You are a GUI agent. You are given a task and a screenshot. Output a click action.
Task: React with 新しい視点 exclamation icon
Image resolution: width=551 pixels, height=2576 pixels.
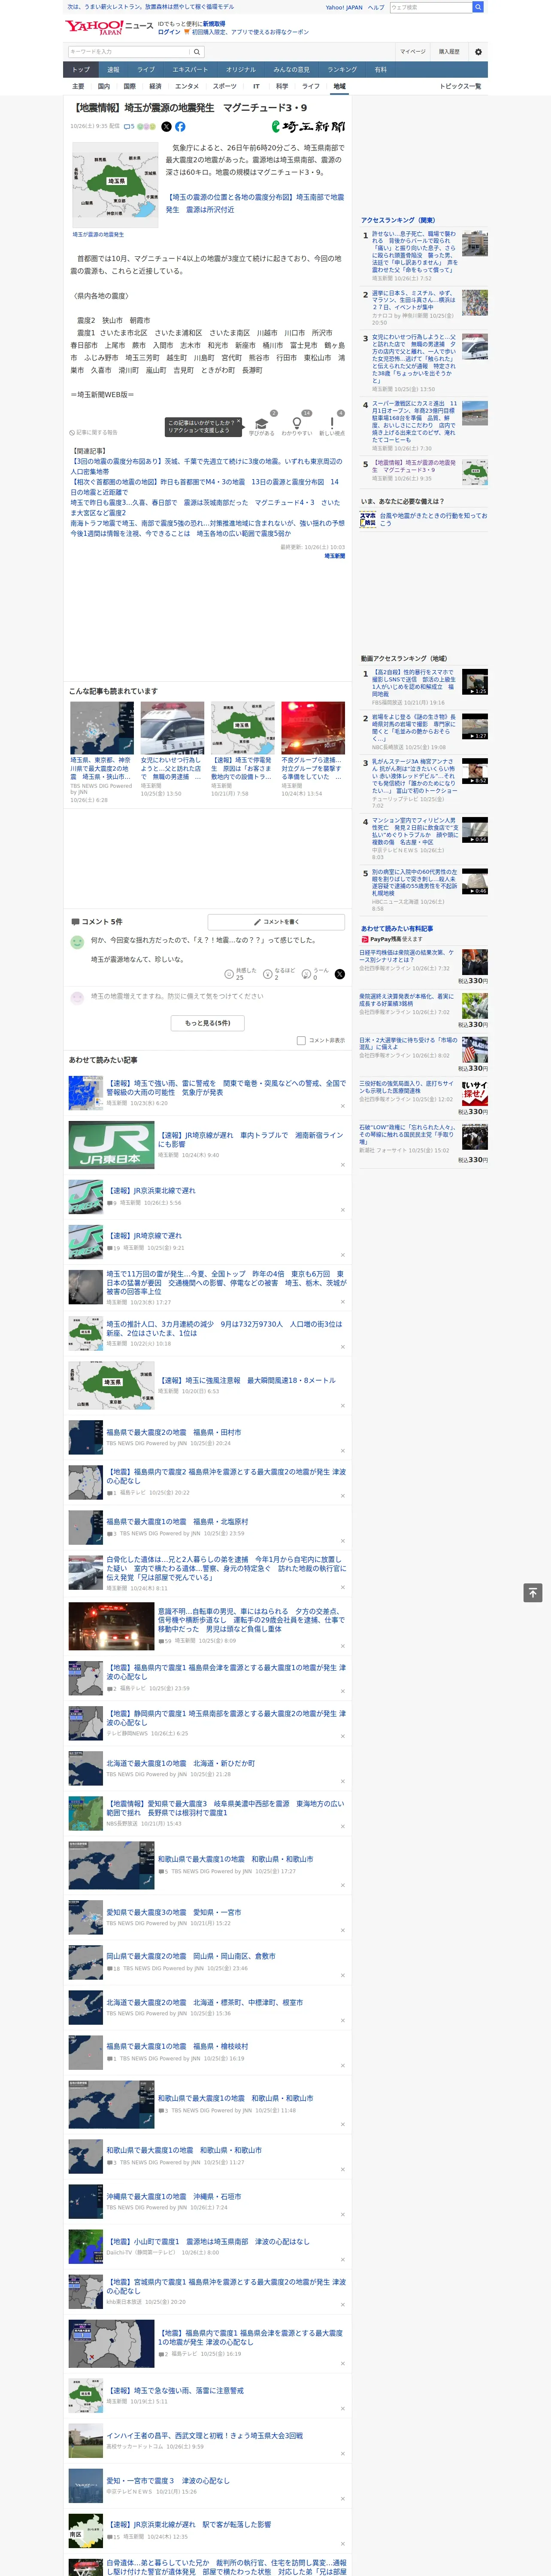coord(332,423)
